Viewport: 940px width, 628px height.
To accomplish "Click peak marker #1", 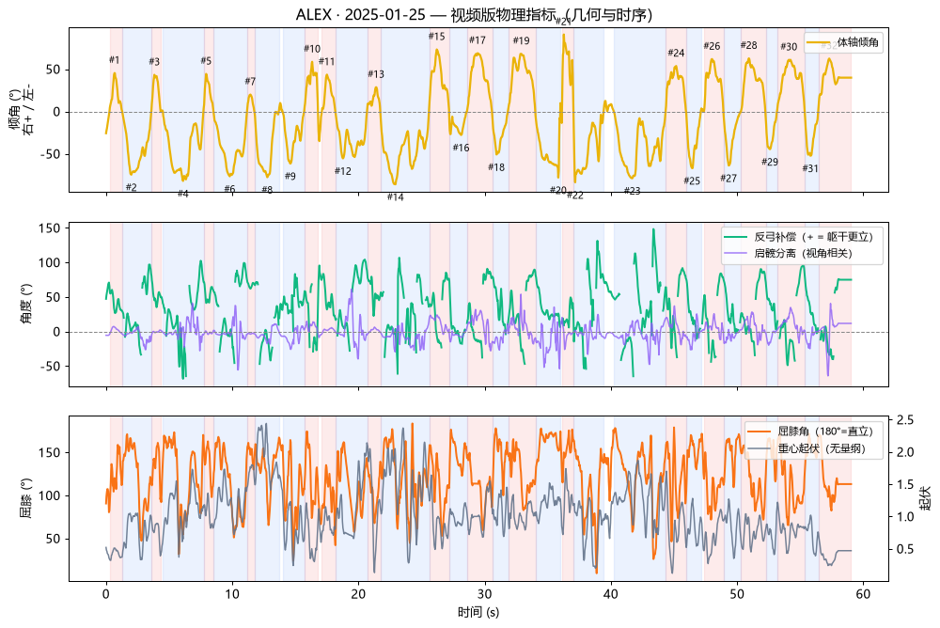I will click(114, 60).
